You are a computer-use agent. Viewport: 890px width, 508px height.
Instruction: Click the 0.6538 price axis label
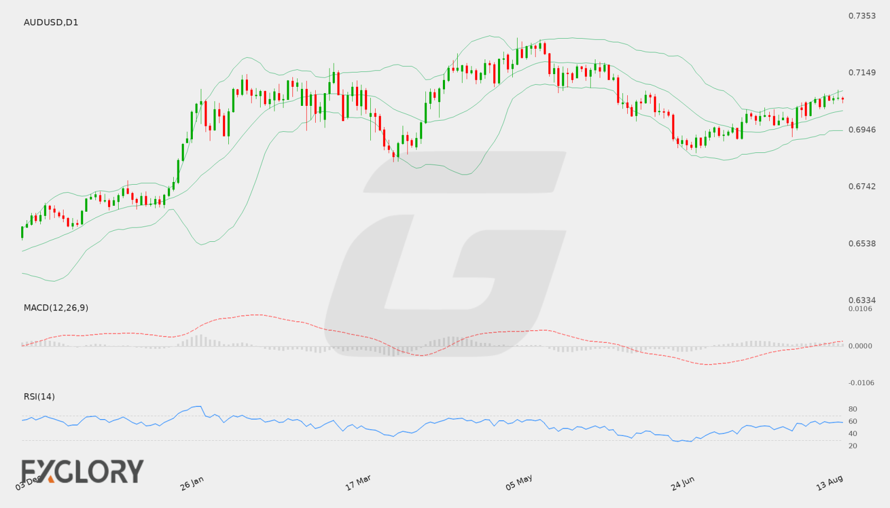pos(862,243)
